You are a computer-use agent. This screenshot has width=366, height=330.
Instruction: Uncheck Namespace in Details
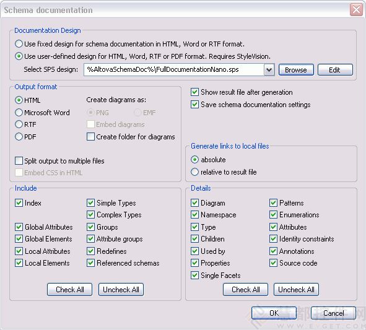coord(194,215)
